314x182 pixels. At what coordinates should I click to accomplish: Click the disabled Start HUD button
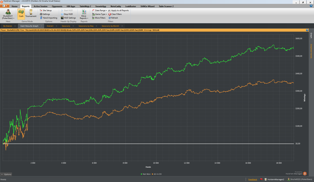click(x=67, y=10)
